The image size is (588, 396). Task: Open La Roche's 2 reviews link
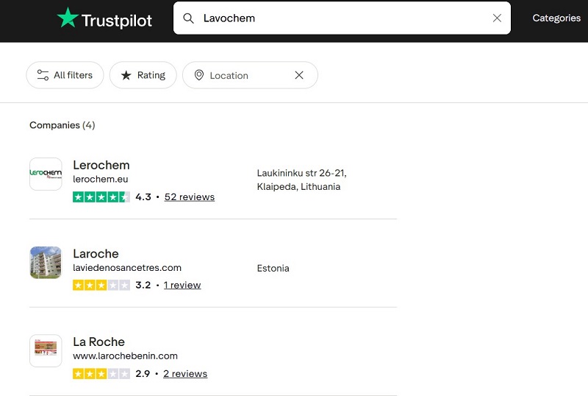click(x=185, y=373)
